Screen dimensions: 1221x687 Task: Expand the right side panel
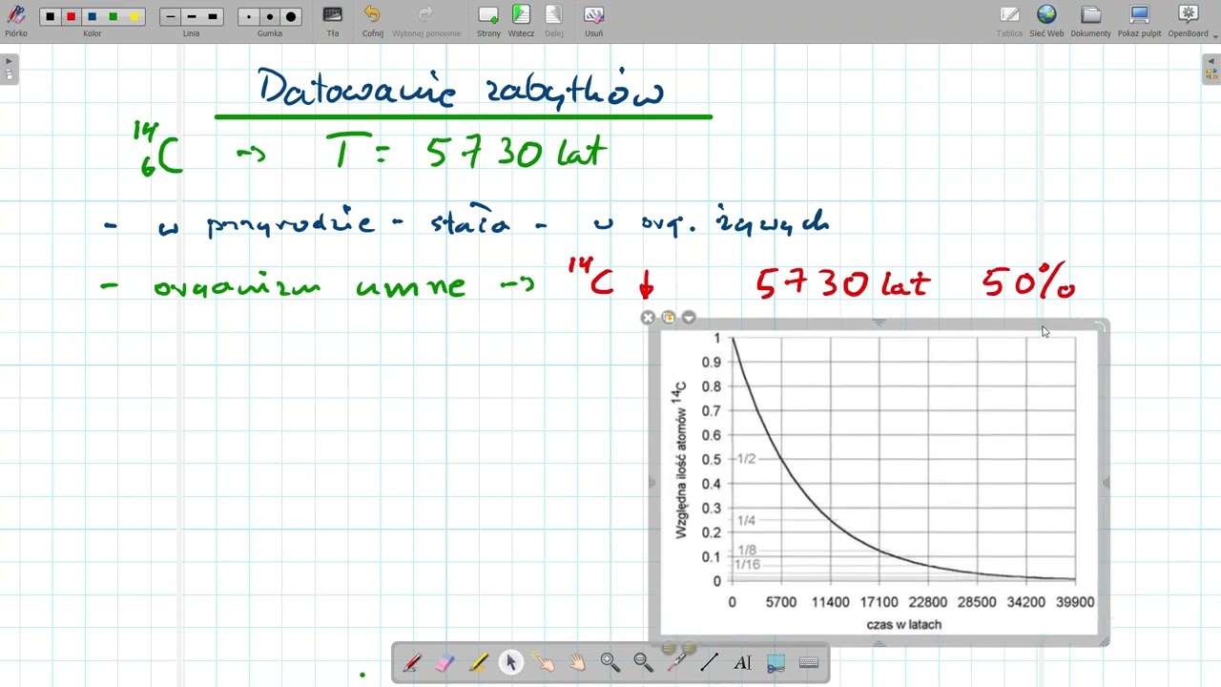coord(1211,69)
